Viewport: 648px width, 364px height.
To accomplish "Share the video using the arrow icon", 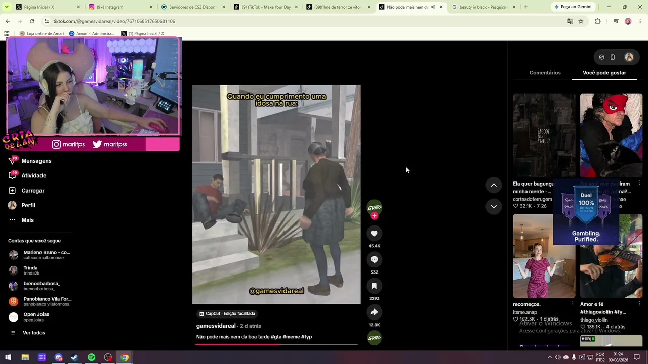I will pyautogui.click(x=374, y=312).
